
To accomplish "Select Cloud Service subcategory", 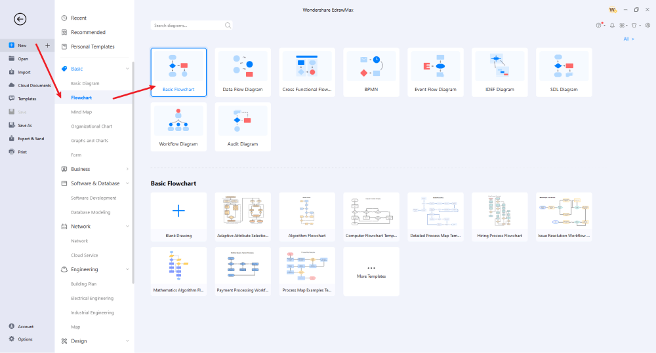I will coord(85,255).
